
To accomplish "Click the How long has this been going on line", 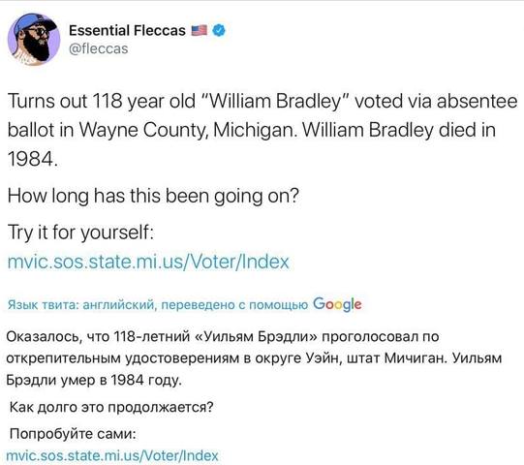I will (x=153, y=196).
